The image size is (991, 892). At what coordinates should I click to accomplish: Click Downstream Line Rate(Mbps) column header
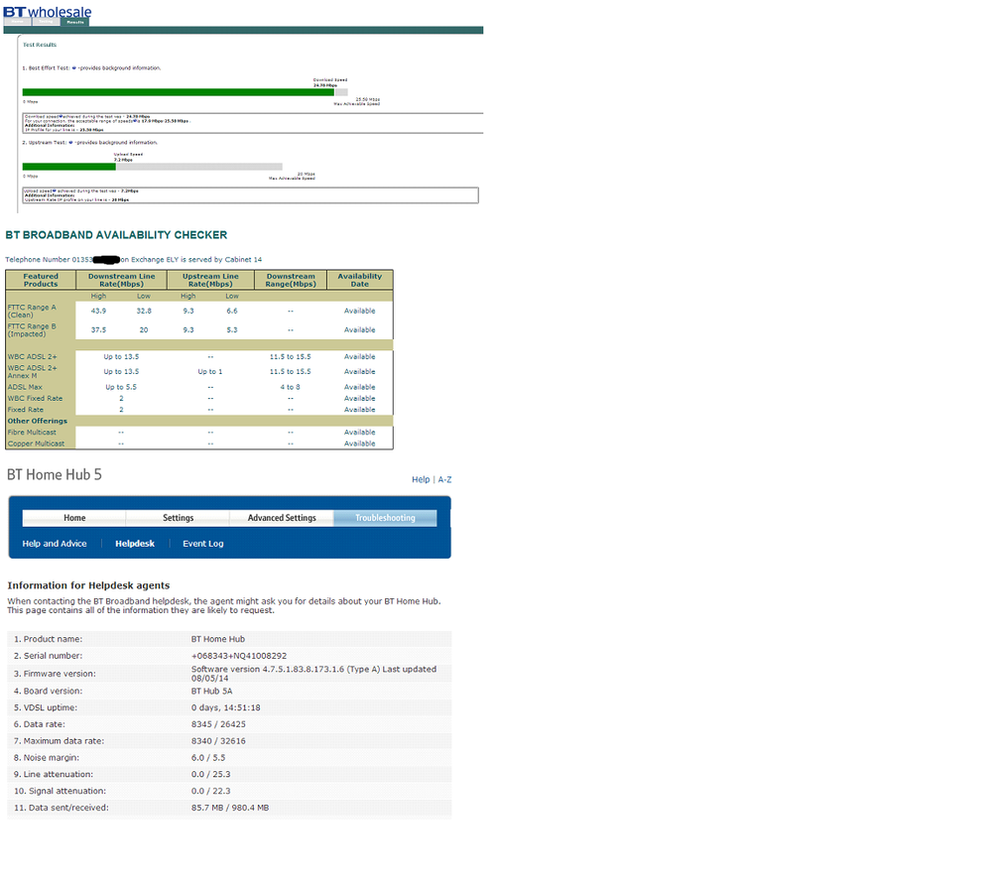point(121,280)
